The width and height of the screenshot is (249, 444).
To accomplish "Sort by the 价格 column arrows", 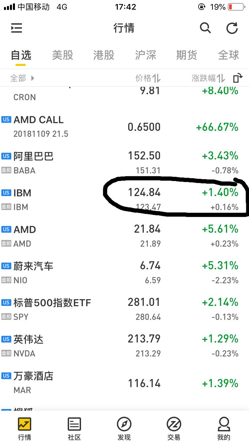I will point(156,78).
